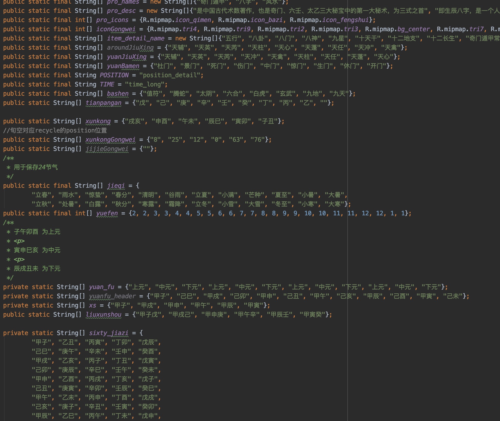Screen dimensions: 500x421
Task: Click the yuanfu_header variable name
Action: pyautogui.click(x=112, y=296)
